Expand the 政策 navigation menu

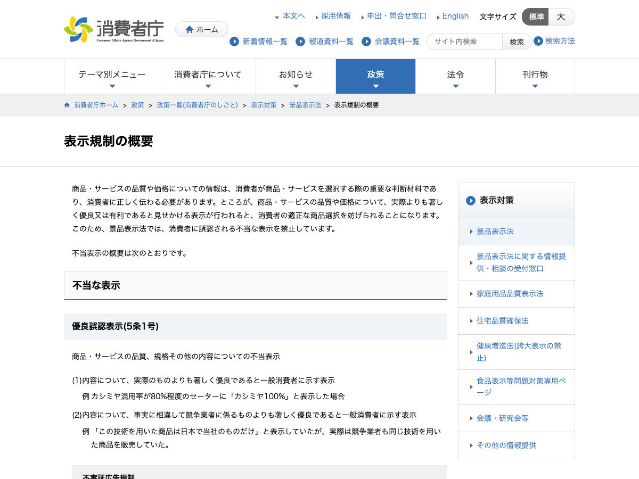coord(375,77)
